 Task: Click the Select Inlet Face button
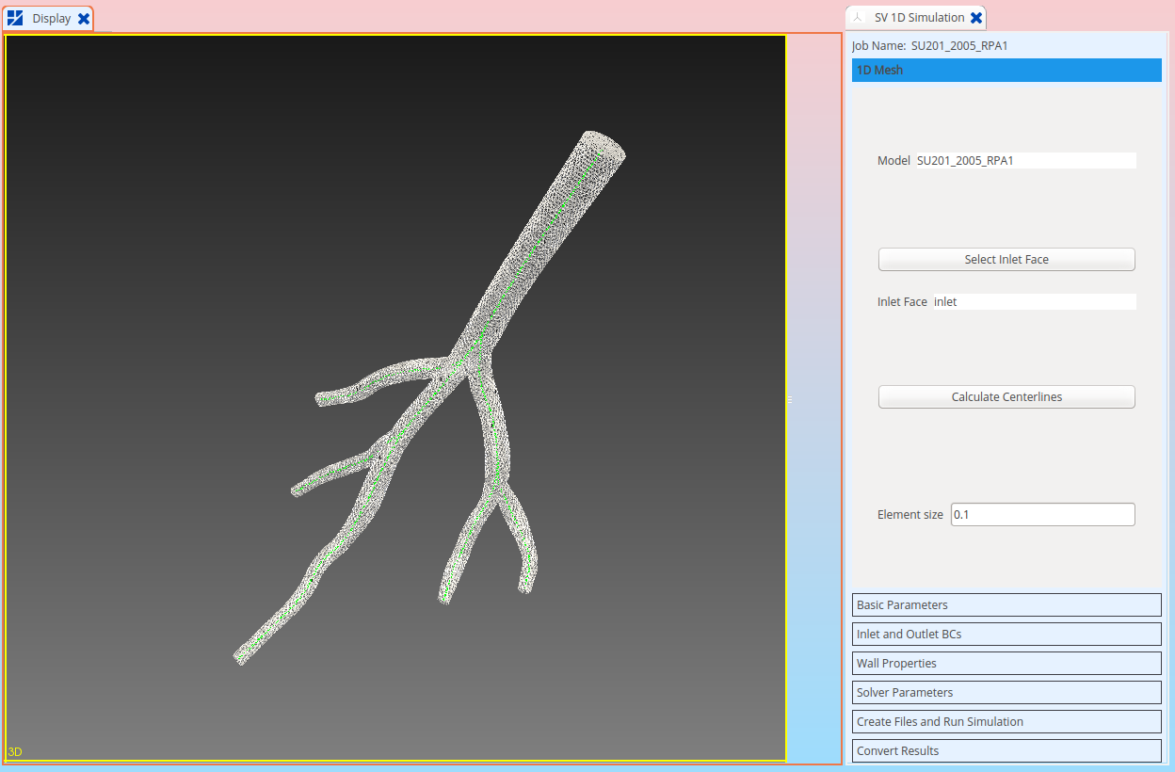click(1006, 259)
